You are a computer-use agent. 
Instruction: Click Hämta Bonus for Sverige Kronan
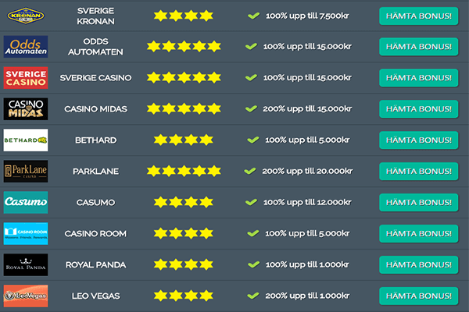coord(418,16)
